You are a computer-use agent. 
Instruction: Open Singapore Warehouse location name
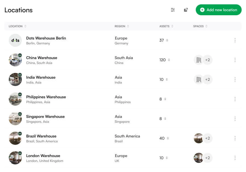point(45,116)
